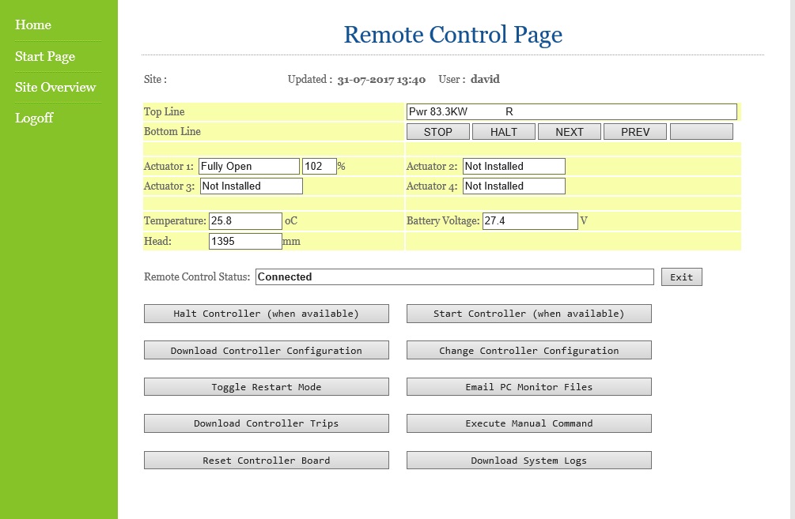Click Email PC Monitor Files
Image resolution: width=795 pixels, height=519 pixels.
(529, 387)
